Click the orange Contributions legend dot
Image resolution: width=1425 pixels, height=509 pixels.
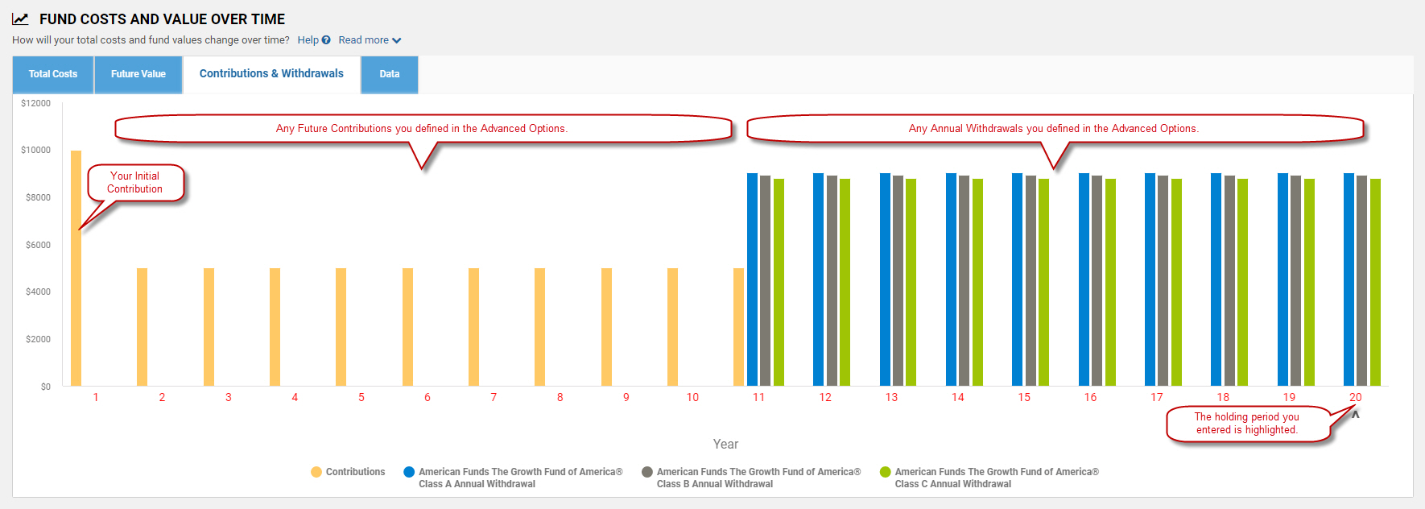(x=316, y=472)
